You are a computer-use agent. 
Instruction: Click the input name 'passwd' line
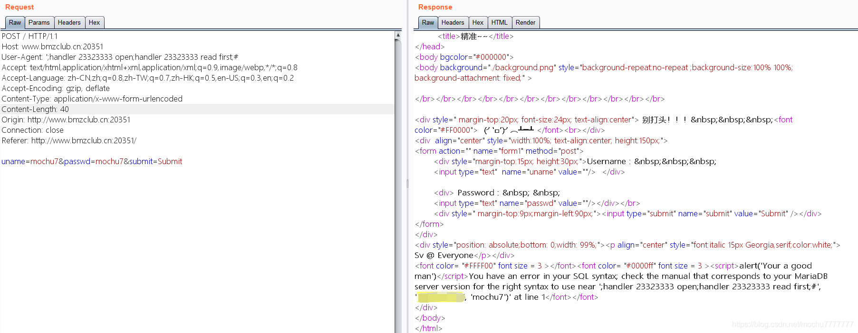coord(537,203)
